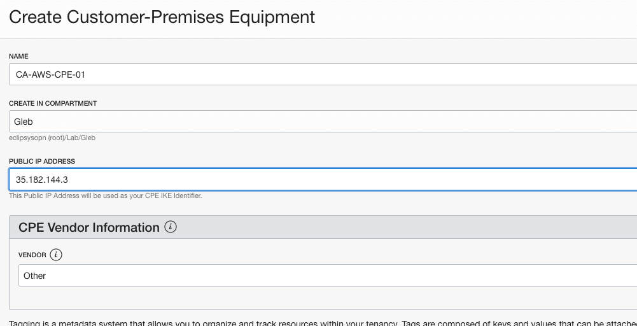
Task: Click the VENDOR label text
Action: (32, 255)
